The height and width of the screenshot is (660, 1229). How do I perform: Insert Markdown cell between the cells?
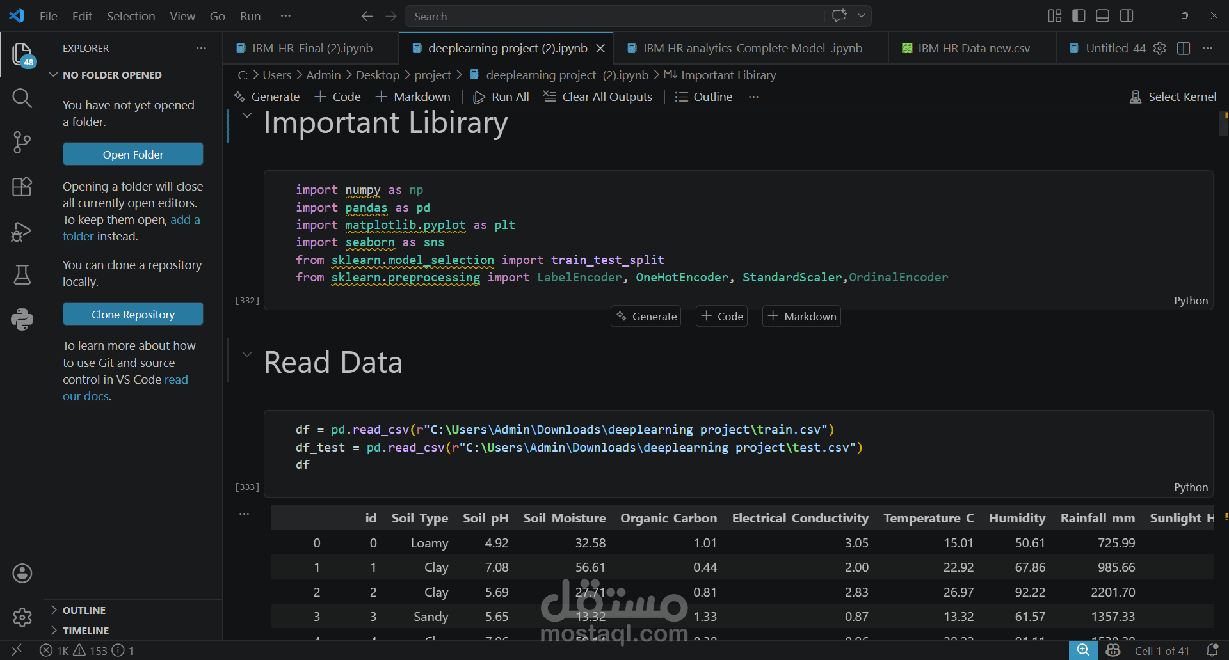[x=801, y=316]
